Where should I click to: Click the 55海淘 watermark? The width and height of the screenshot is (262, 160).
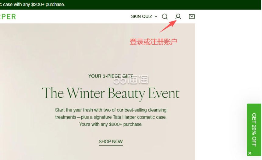(131, 79)
